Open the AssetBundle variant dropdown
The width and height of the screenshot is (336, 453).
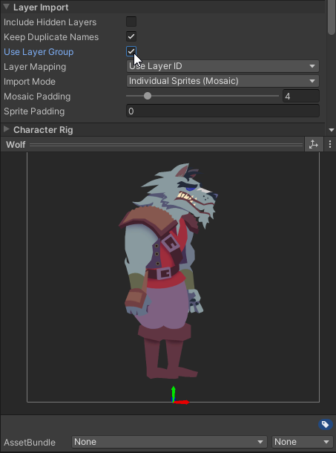coord(303,442)
